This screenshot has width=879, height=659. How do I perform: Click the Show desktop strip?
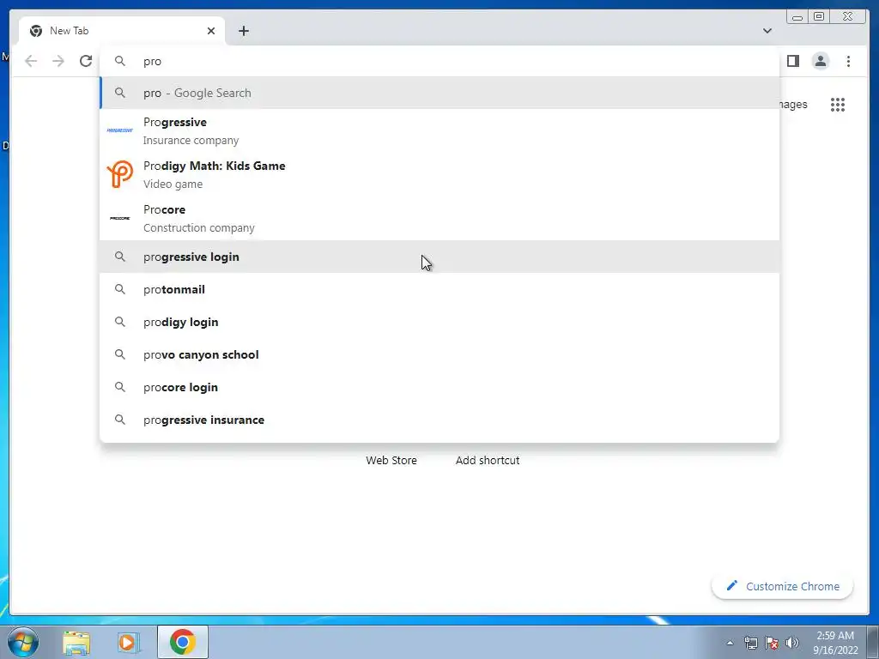pos(873,642)
